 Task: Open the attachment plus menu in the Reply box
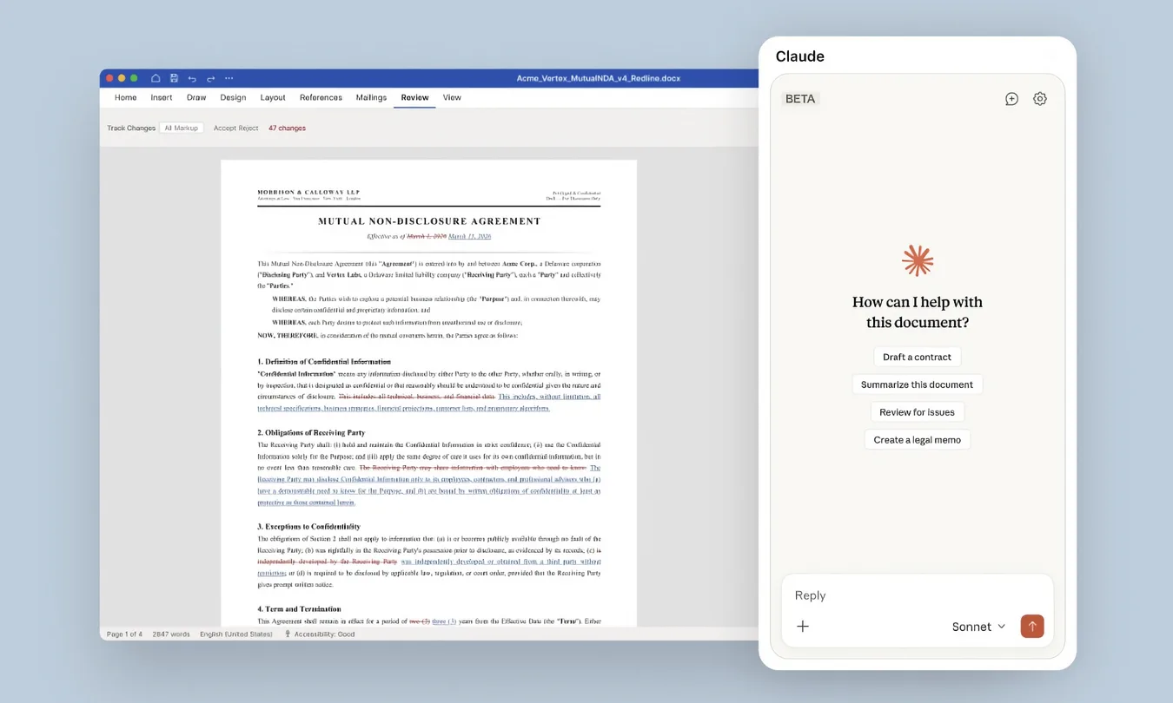tap(803, 626)
